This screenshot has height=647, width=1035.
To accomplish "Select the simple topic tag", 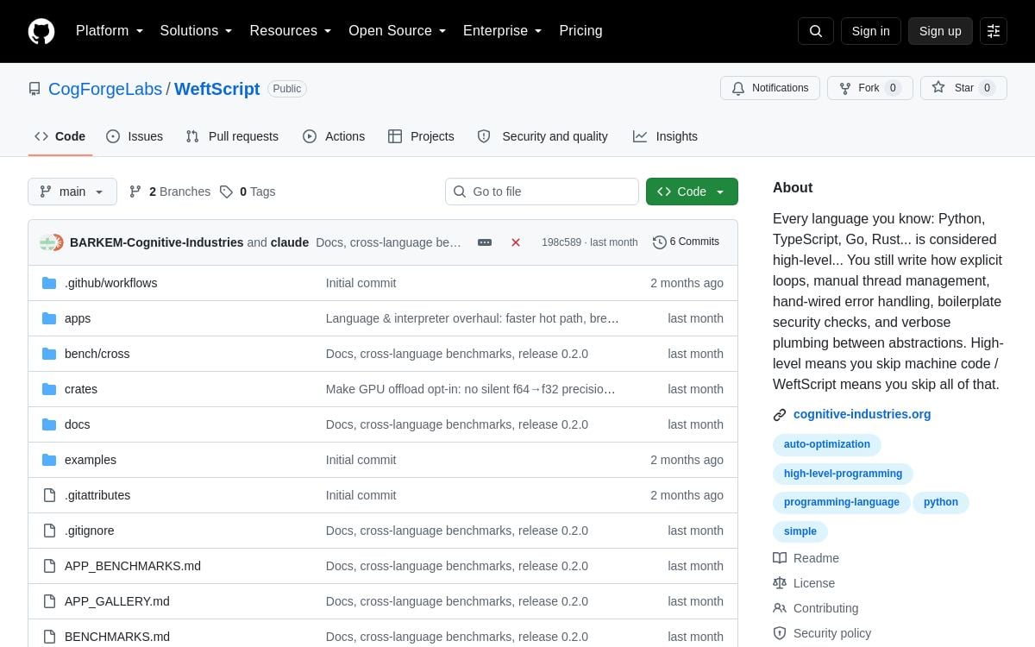I will coord(800,532).
